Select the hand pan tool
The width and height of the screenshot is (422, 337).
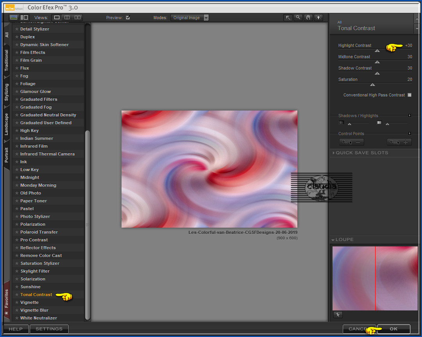(x=308, y=18)
